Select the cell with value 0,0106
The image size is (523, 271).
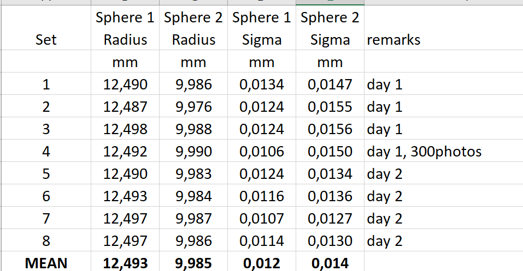(261, 152)
